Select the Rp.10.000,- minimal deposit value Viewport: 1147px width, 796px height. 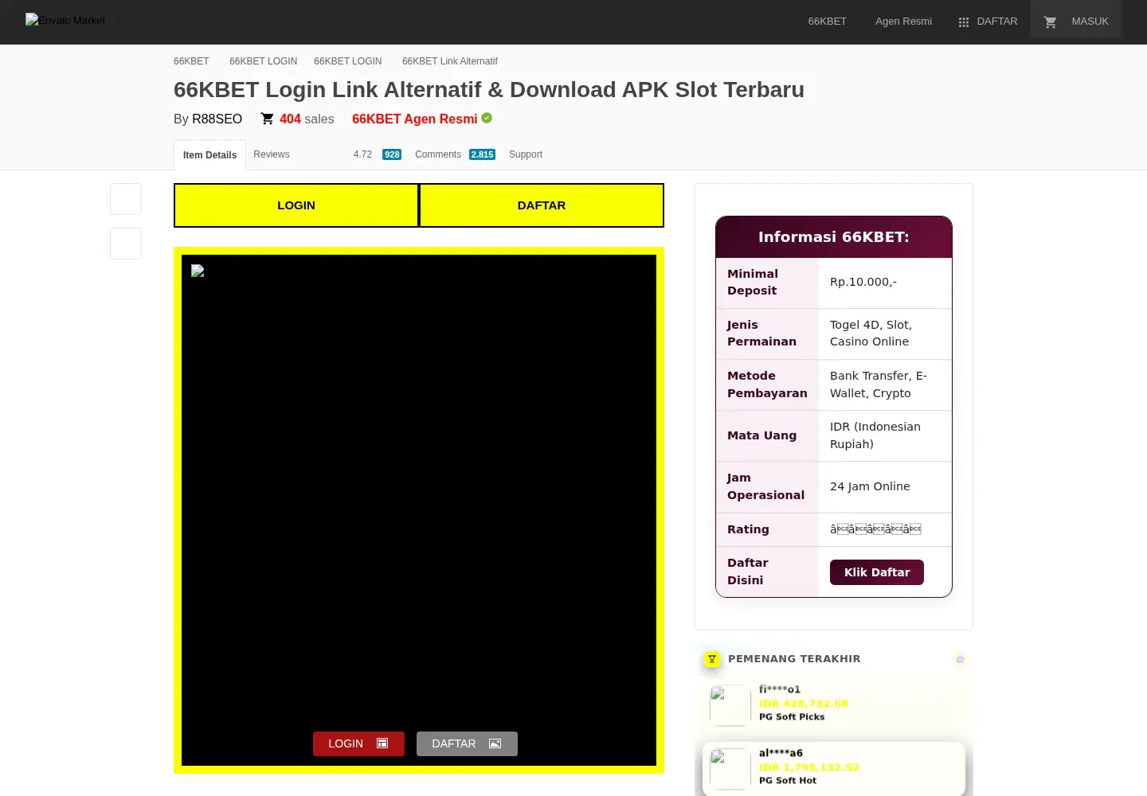[863, 282]
